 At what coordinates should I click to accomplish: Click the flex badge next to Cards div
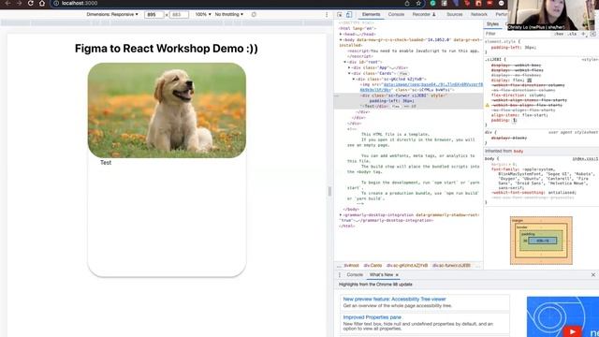point(403,73)
